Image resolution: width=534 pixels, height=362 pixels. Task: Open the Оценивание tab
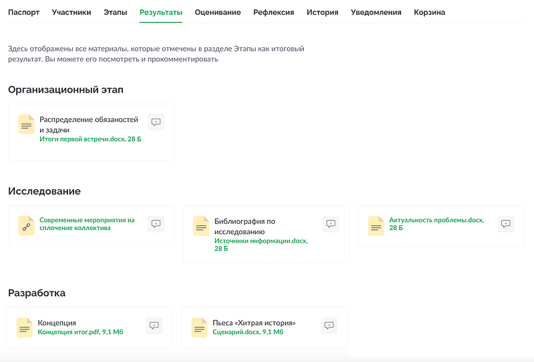tap(218, 12)
